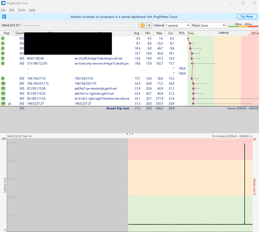Select IP 80.81.192.46 in hop 5
Screen dimensions: 259x232
click(x=35, y=59)
